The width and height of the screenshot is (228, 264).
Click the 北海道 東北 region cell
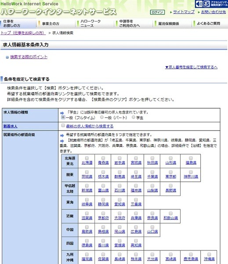70,161
